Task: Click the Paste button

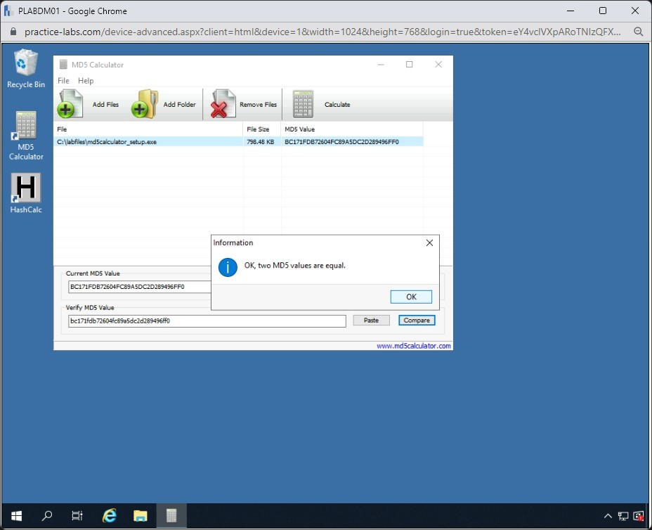Action: (371, 321)
